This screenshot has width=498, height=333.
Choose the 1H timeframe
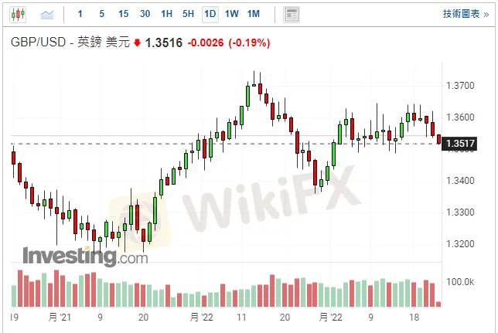[166, 14]
